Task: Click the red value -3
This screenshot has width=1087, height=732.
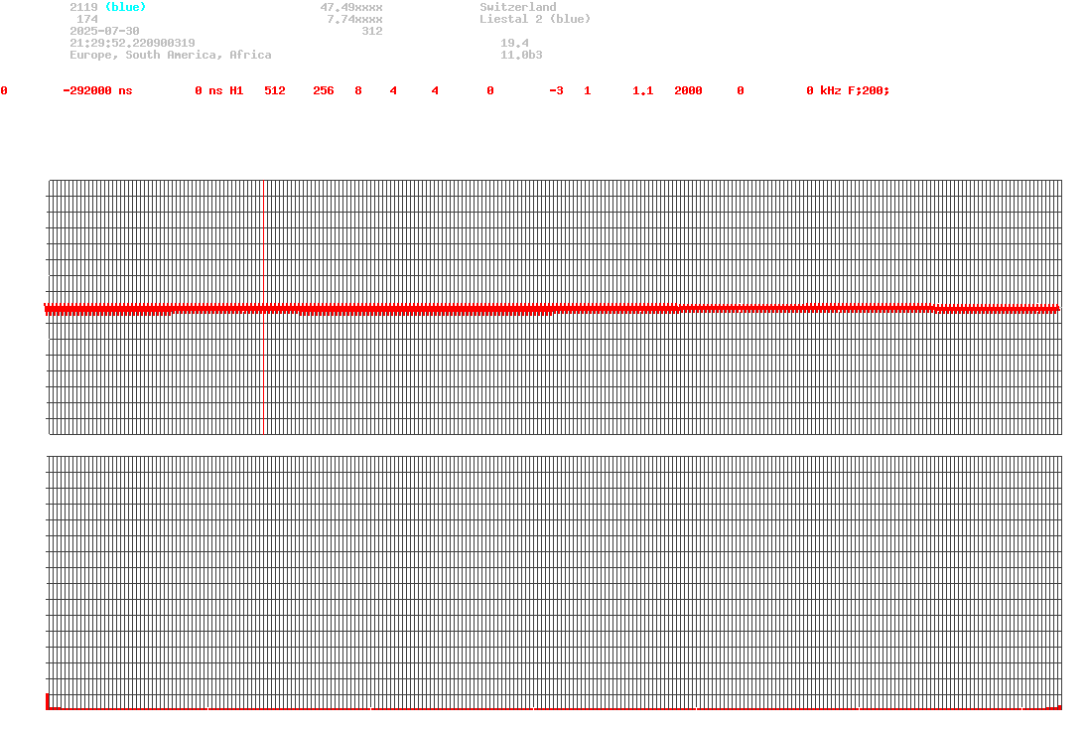Action: click(556, 91)
